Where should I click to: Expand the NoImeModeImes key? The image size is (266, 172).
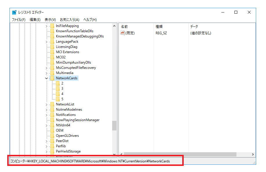46,110
